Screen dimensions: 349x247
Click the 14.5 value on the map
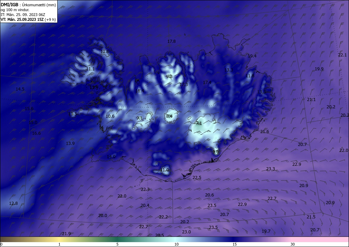click(x=20, y=89)
